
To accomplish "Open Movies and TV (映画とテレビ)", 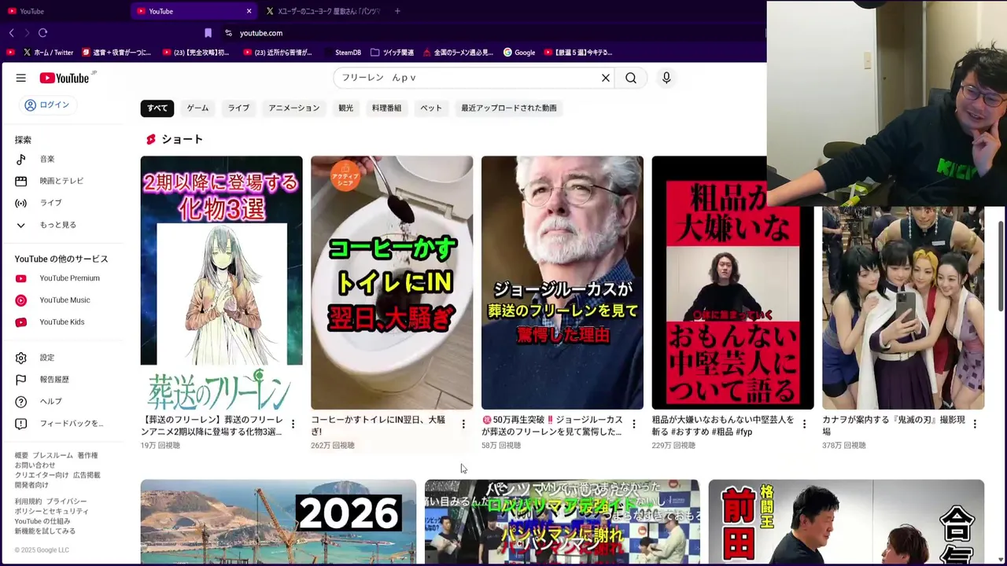I will pyautogui.click(x=63, y=181).
